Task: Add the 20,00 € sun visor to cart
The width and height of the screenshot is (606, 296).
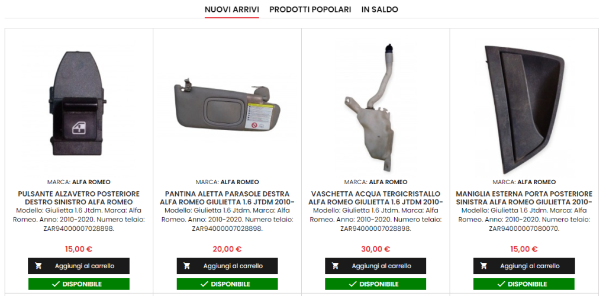Action: (227, 266)
